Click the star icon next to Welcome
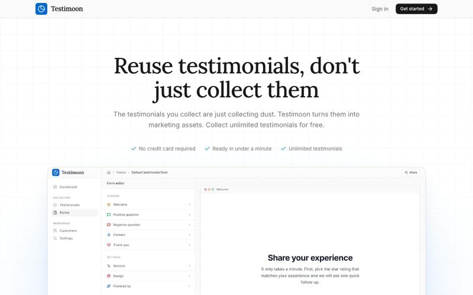 pos(109,205)
